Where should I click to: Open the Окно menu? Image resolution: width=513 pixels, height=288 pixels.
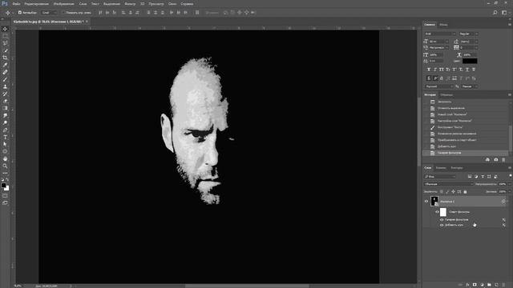[172, 4]
